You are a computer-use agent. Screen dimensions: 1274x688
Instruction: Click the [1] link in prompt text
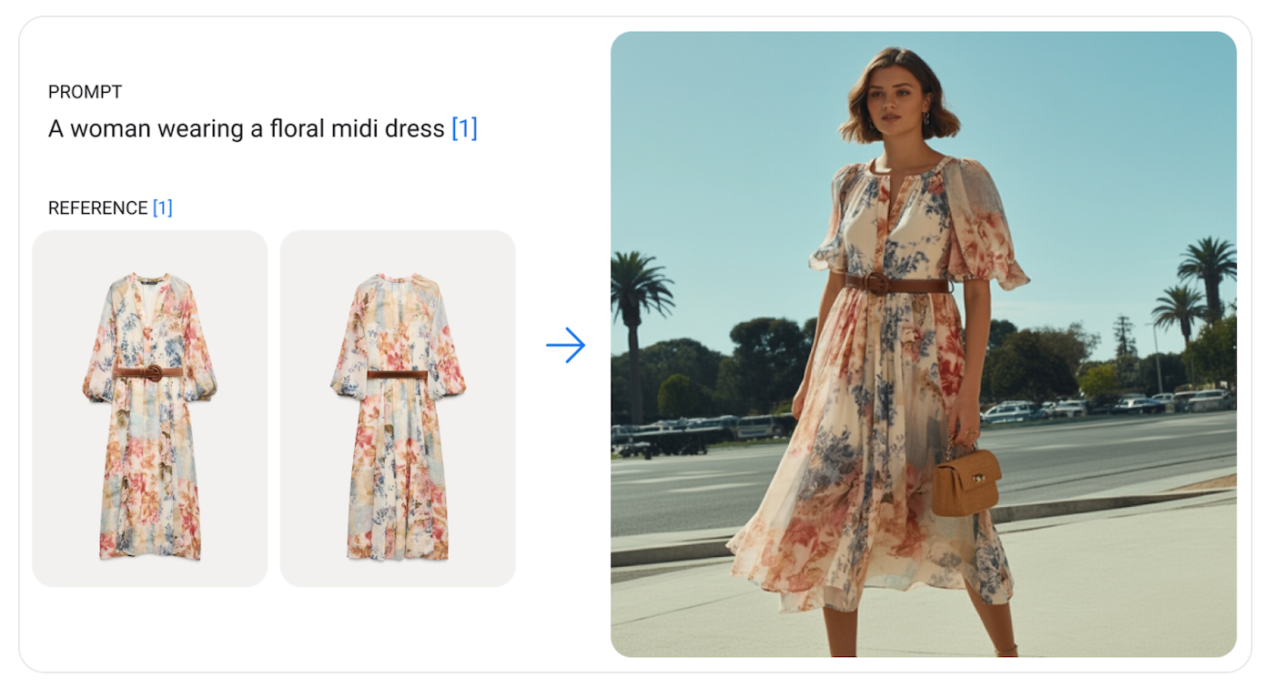coord(464,128)
